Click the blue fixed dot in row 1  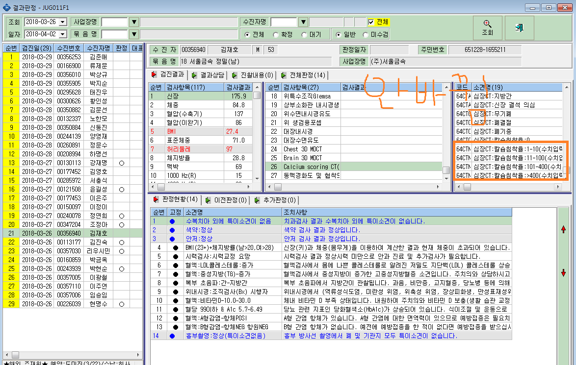point(172,221)
